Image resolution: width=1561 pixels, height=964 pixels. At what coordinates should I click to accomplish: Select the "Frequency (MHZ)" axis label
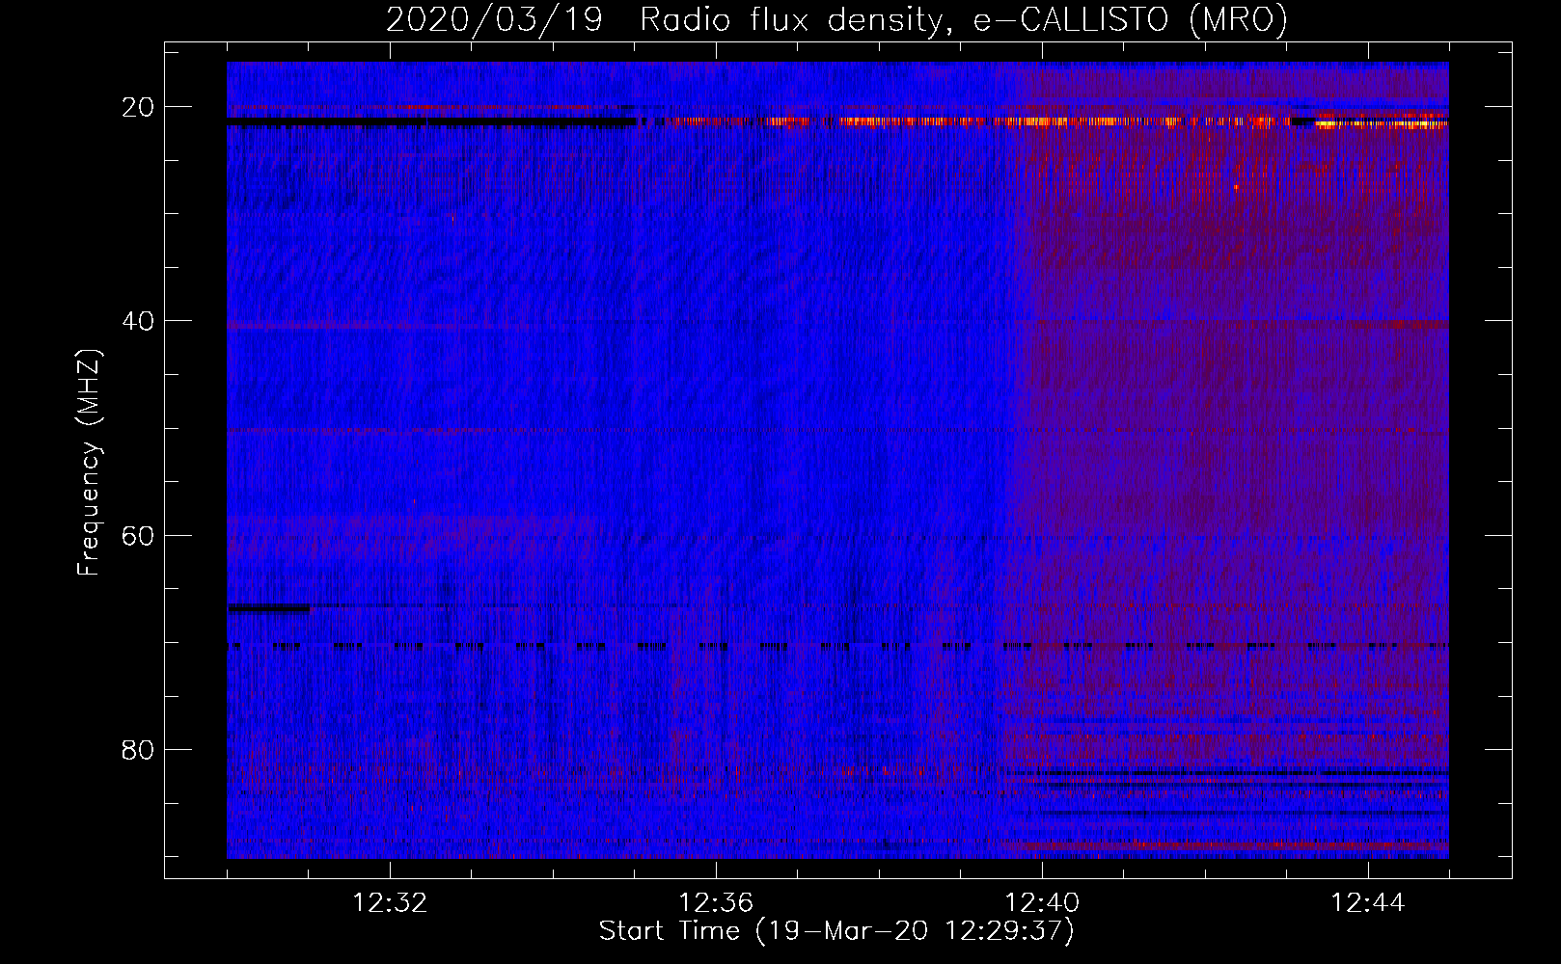[89, 463]
